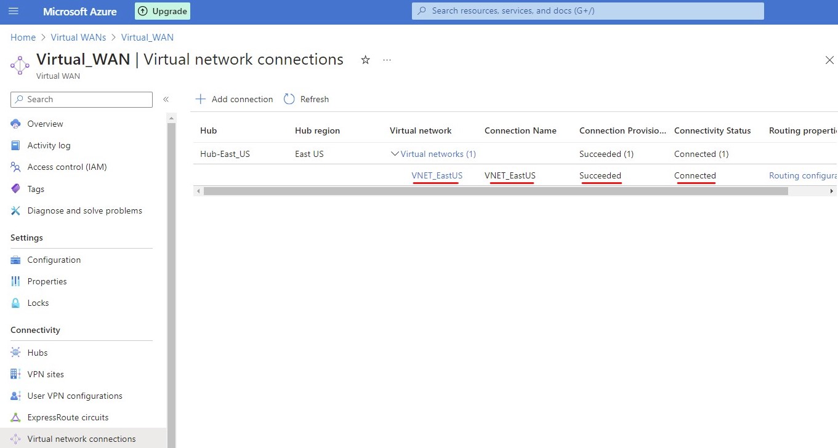Open the VNET_EastUS virtual network link
The height and width of the screenshot is (448, 838).
437,175
